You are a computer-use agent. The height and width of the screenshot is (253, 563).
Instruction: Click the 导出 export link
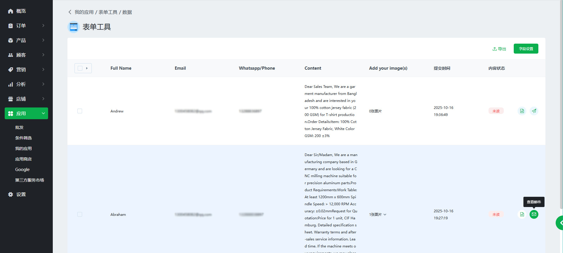[499, 49]
